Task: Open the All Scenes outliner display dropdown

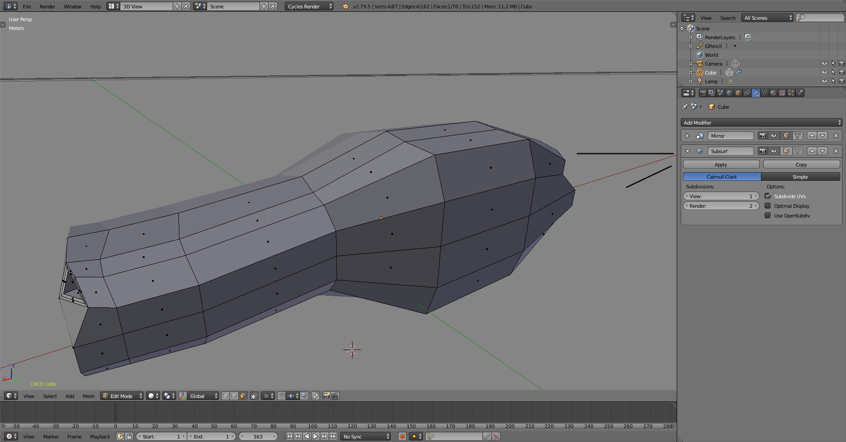Action: pyautogui.click(x=767, y=18)
